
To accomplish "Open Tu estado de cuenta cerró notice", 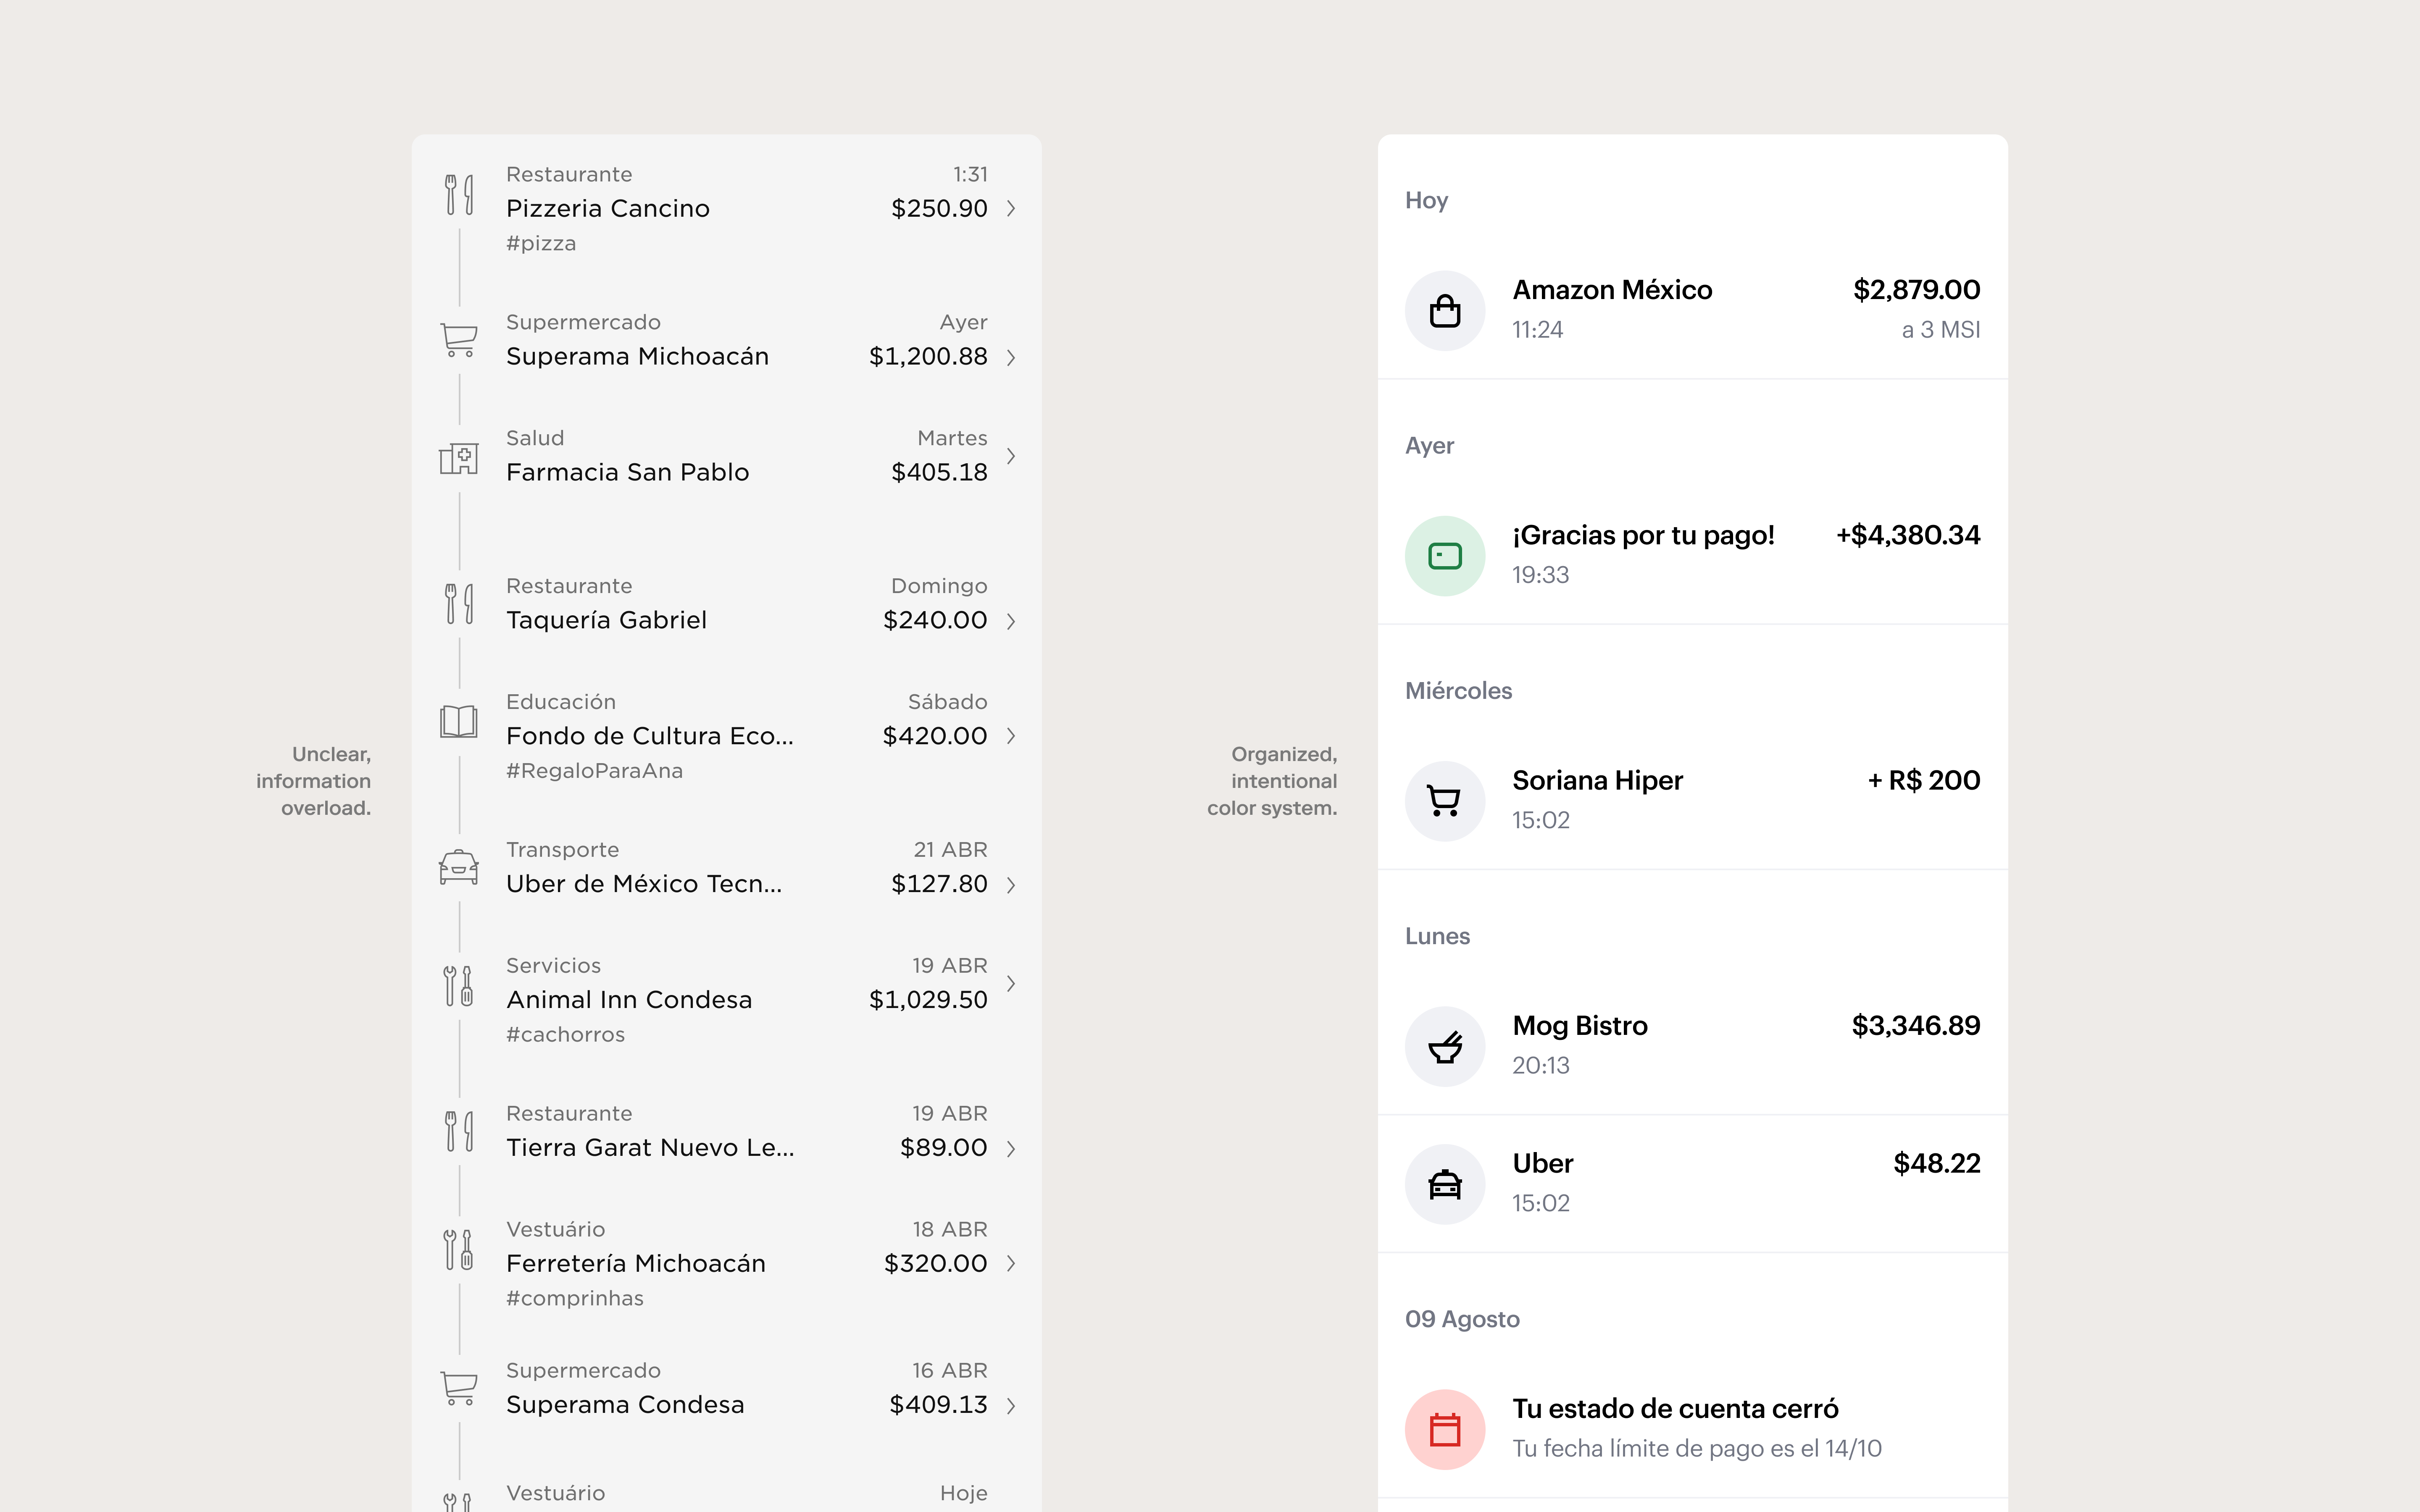I will 1675,1409.
